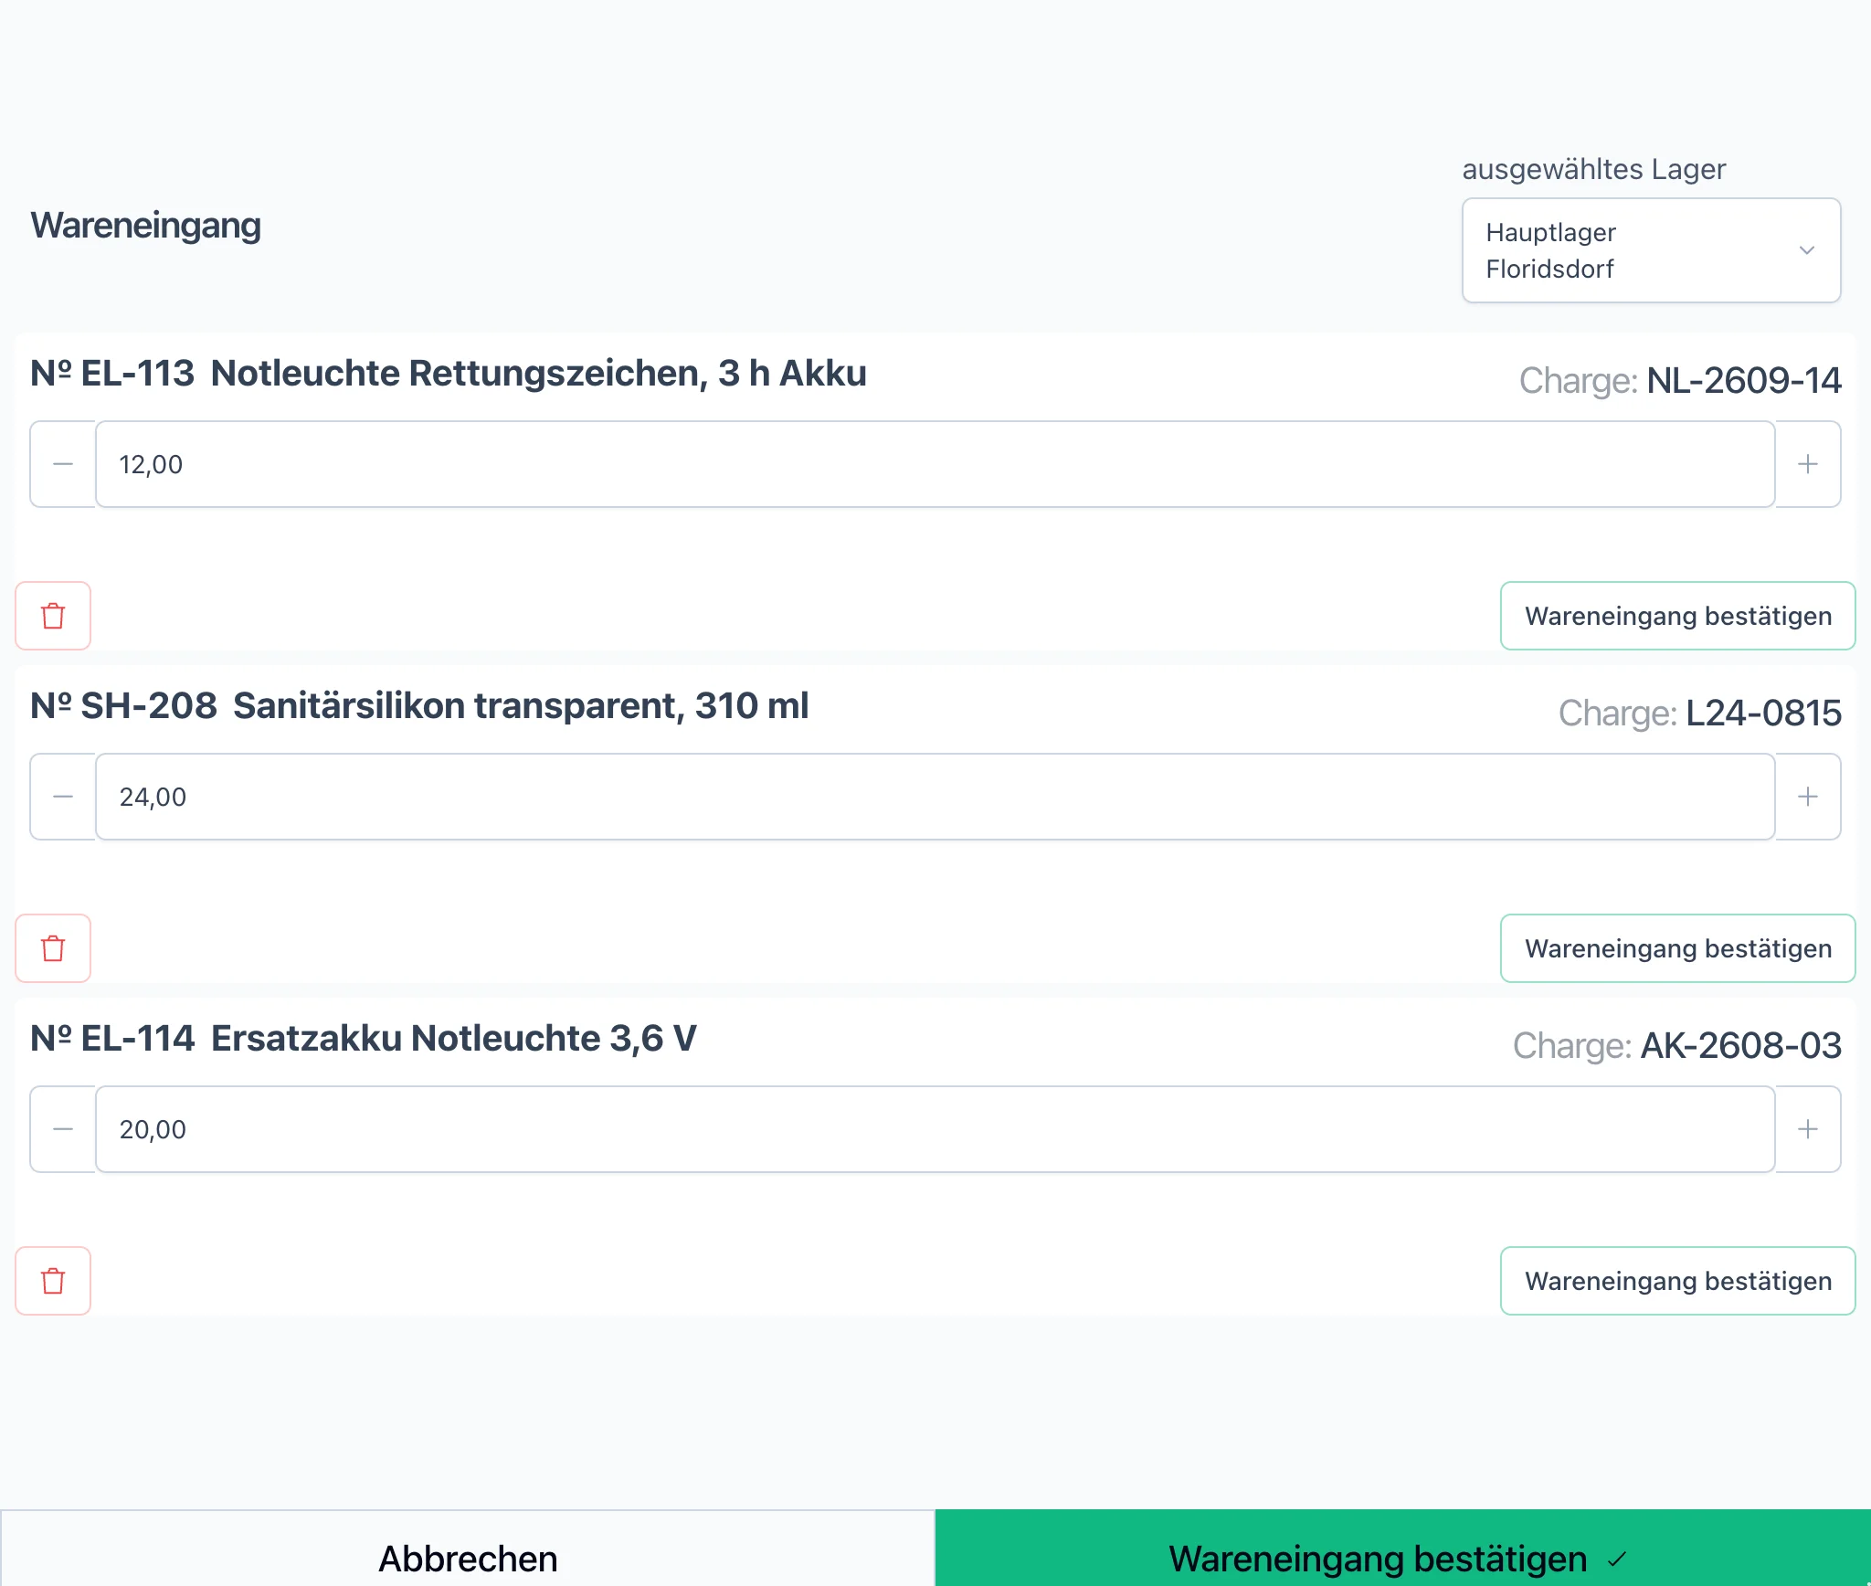This screenshot has width=1871, height=1586.
Task: Delete the EL-113 Notleuchte item
Action: (53, 616)
